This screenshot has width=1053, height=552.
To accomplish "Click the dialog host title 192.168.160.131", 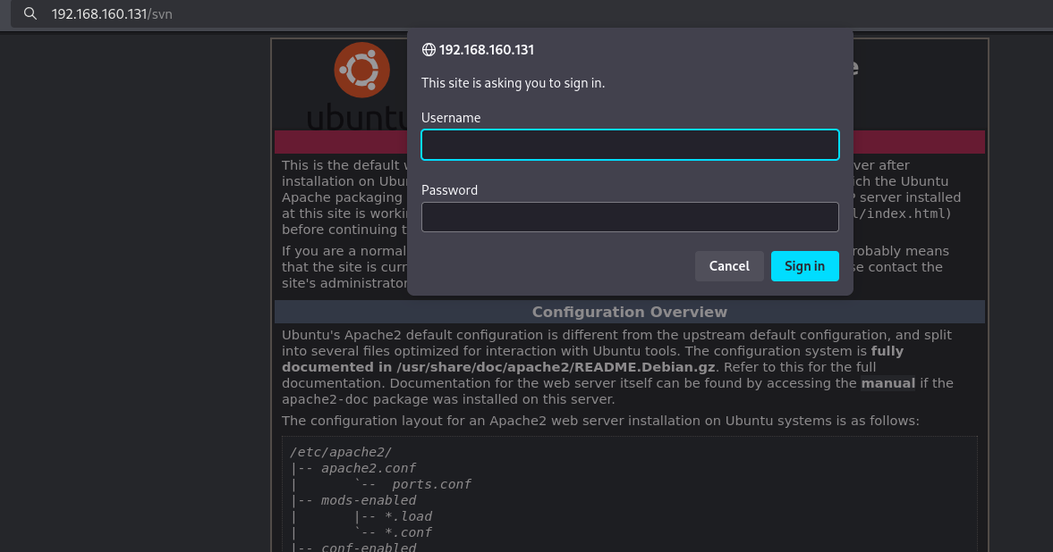I will (x=486, y=50).
